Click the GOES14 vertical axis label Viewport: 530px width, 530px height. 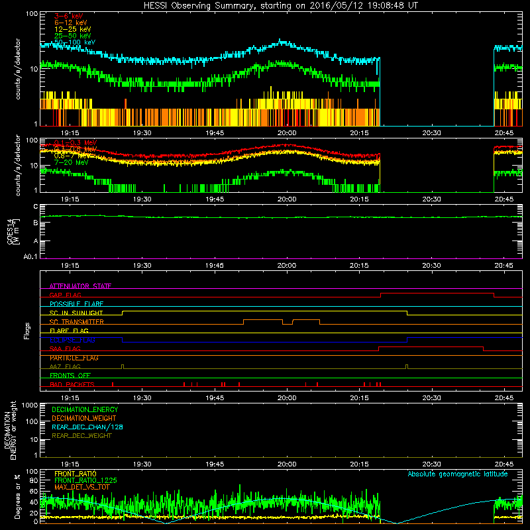click(x=13, y=231)
